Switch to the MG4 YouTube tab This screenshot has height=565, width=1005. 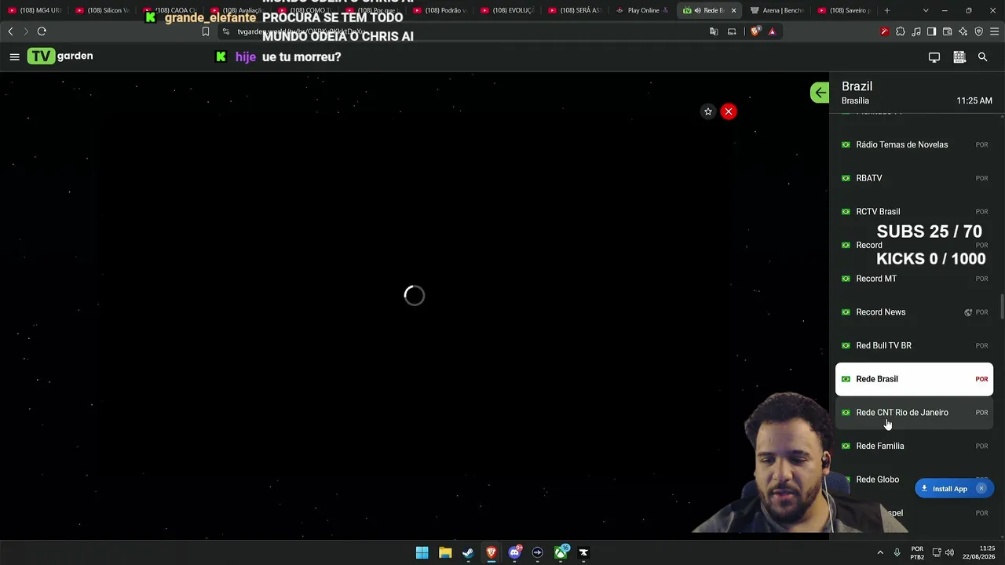click(35, 10)
